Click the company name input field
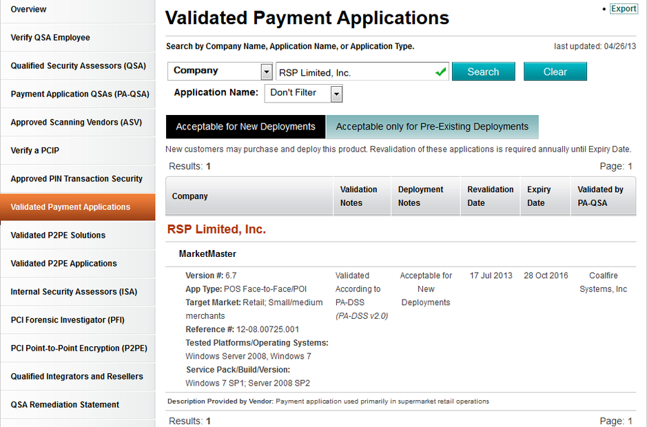The width and height of the screenshot is (647, 427). pyautogui.click(x=354, y=72)
